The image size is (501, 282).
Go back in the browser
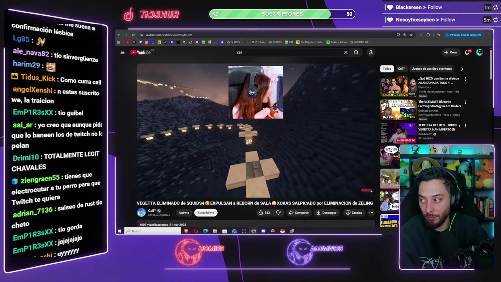pyautogui.click(x=119, y=35)
